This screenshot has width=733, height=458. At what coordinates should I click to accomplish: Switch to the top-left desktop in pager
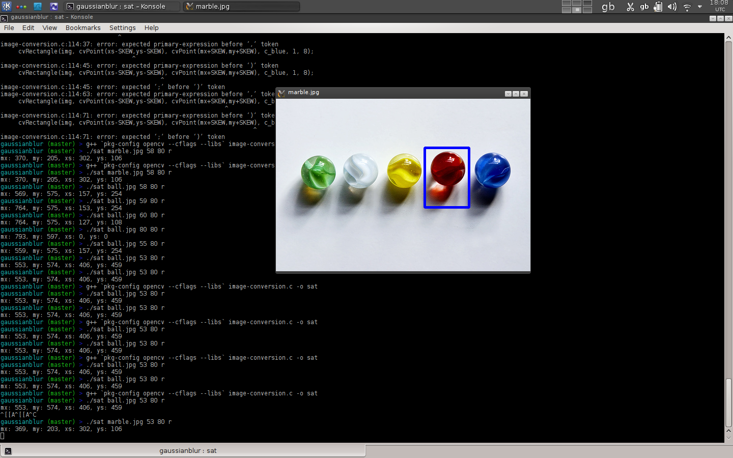coord(567,3)
